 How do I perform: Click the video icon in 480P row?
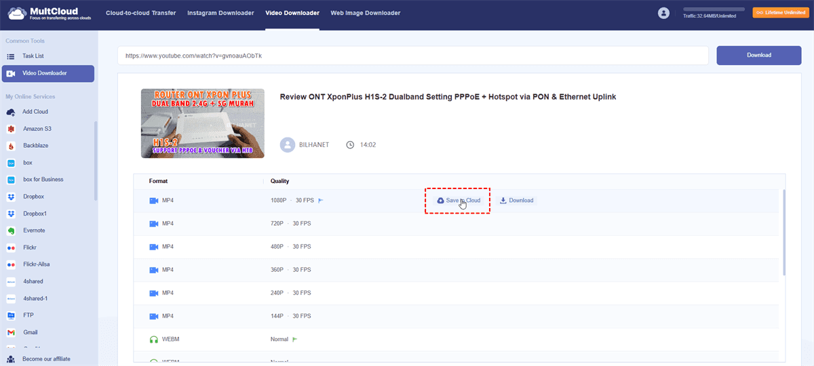pyautogui.click(x=153, y=247)
